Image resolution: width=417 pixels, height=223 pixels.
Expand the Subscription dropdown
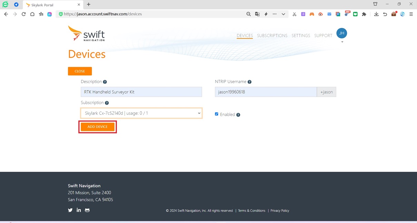pos(141,113)
